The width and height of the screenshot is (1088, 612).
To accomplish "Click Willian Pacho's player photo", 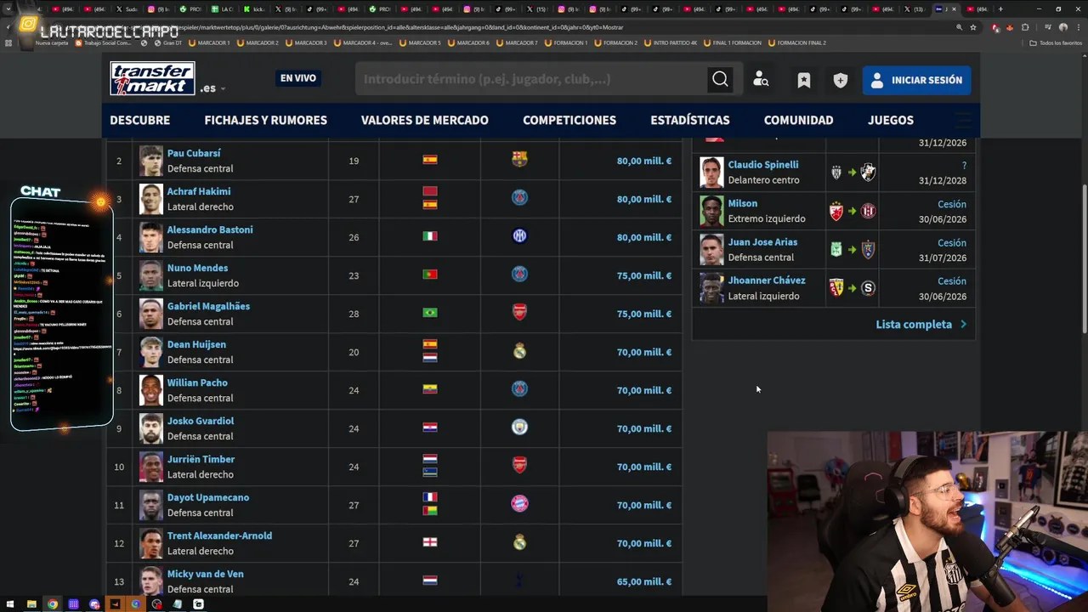I will (151, 390).
